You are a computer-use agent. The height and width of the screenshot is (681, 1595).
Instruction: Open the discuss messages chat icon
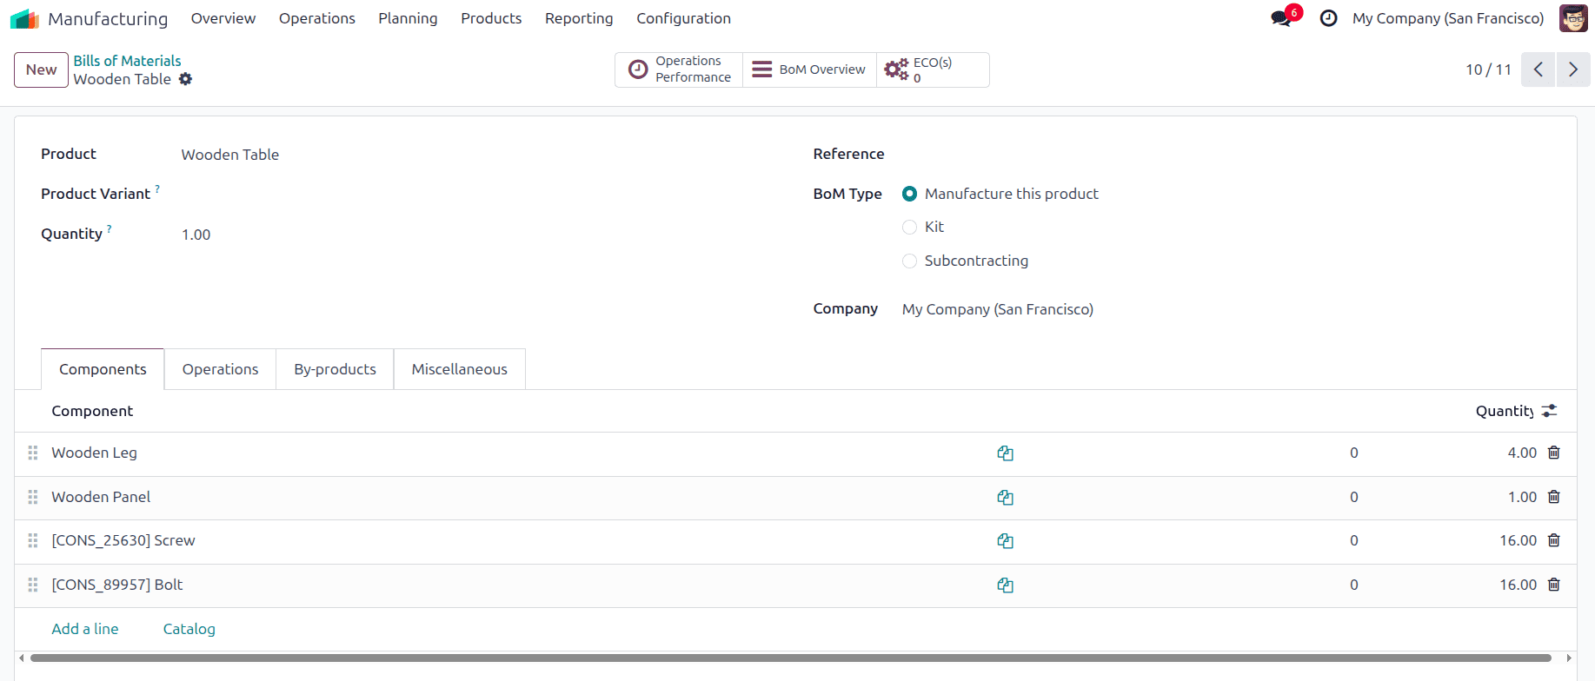click(1281, 18)
